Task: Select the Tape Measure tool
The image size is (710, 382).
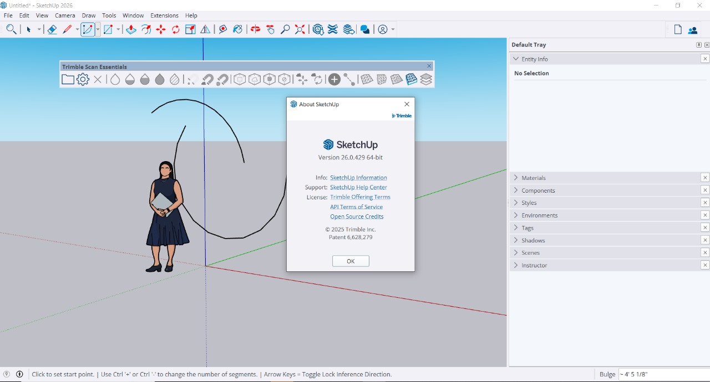Action: [x=223, y=29]
